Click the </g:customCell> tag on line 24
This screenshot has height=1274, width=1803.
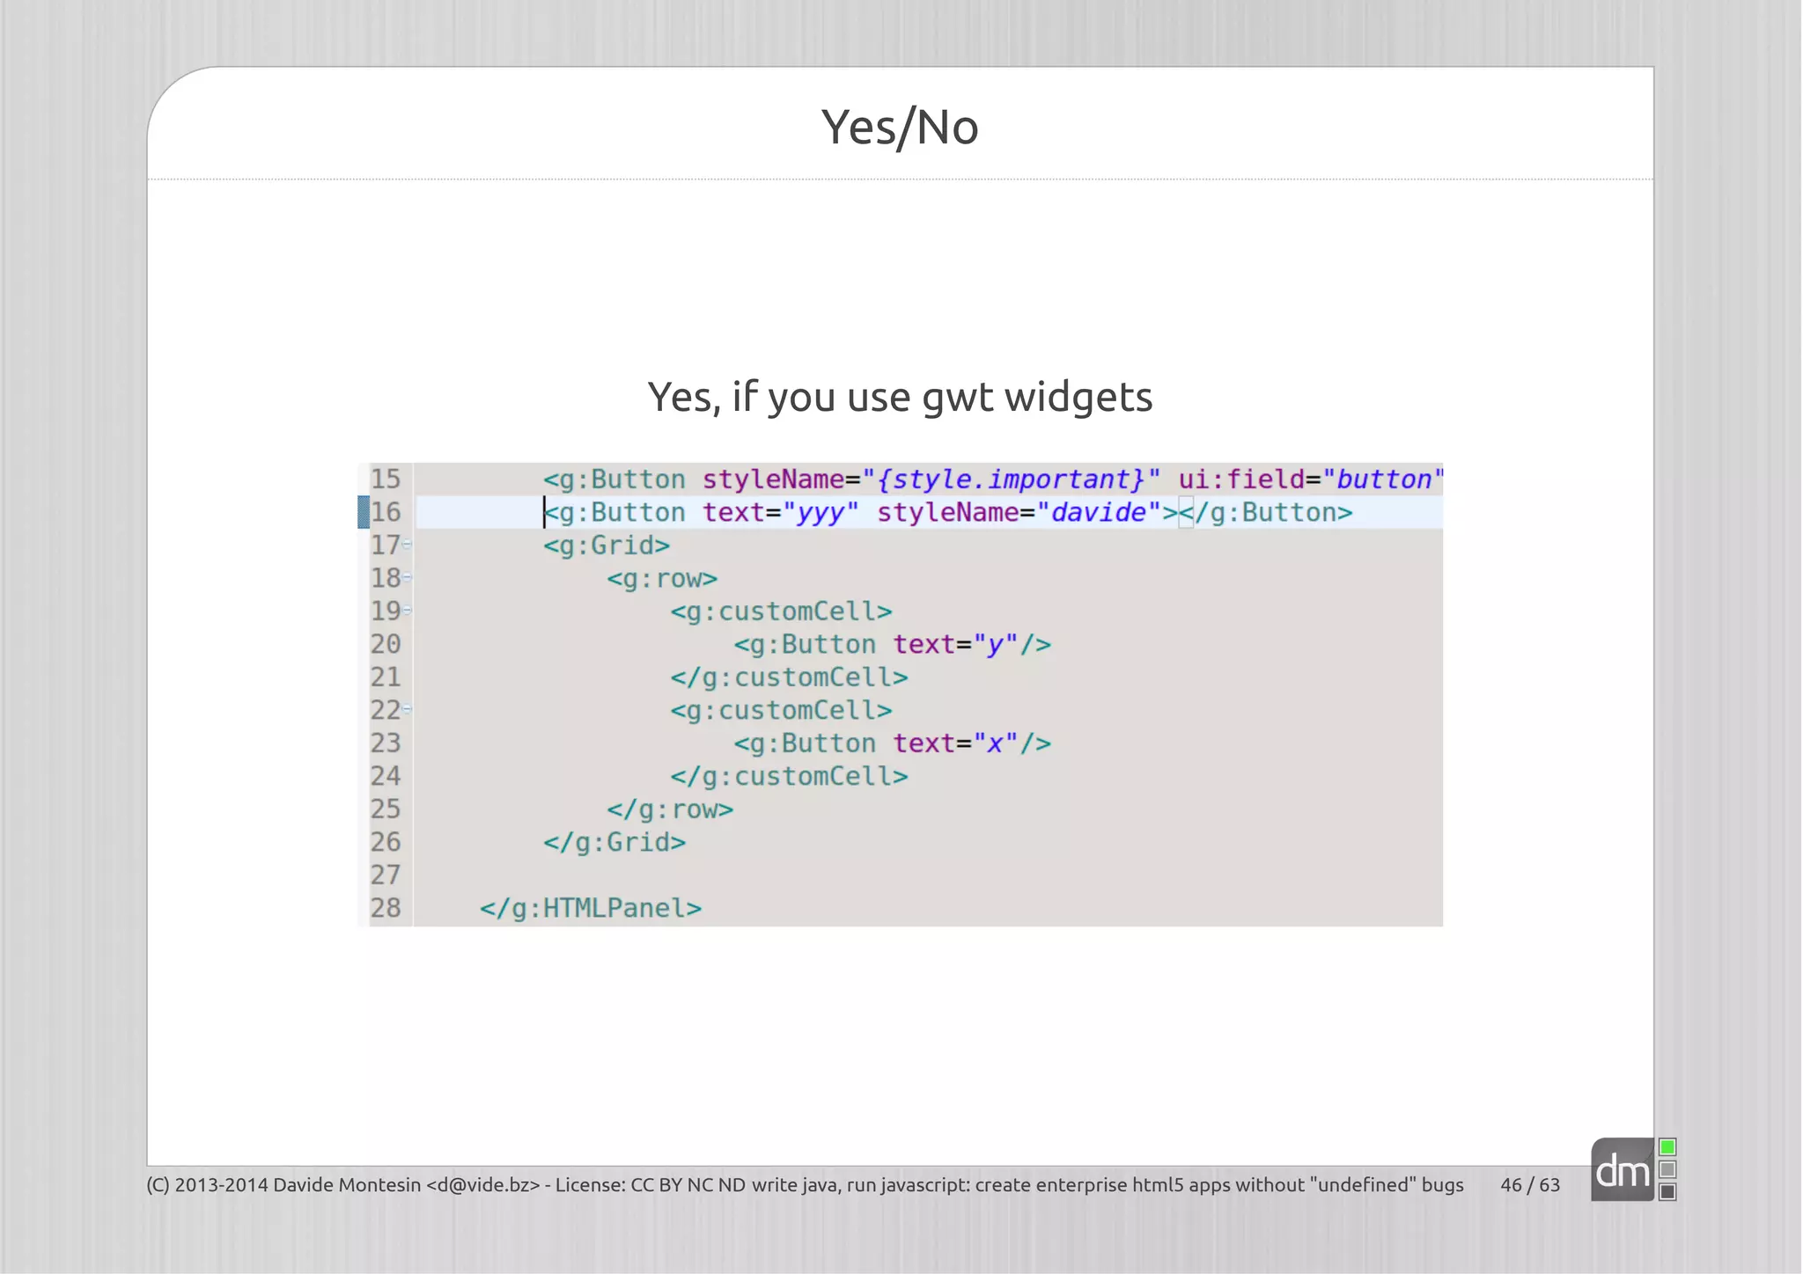[789, 777]
